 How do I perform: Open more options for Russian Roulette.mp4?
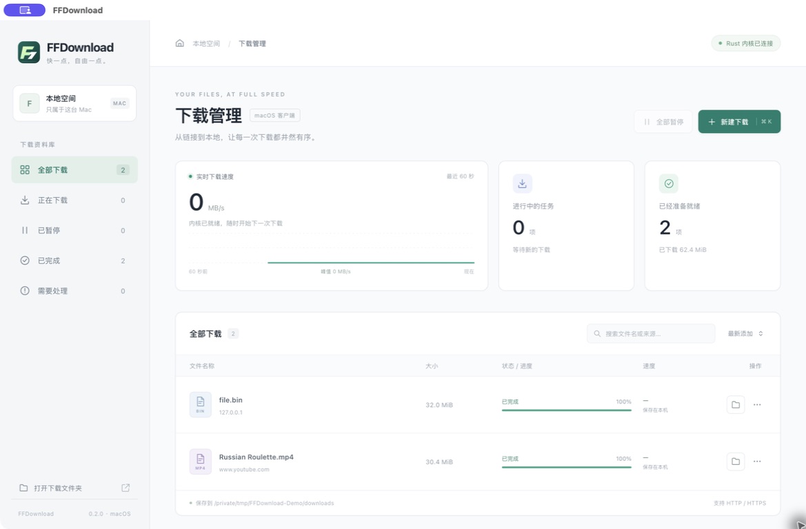[x=757, y=461]
